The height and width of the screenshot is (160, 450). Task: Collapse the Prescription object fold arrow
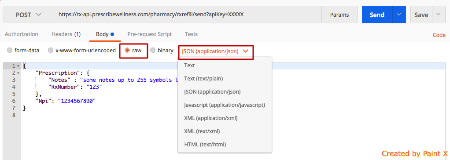coord(18,73)
